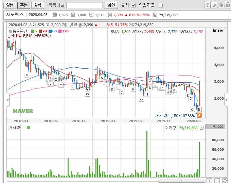Open disclosure marker T

click(x=107, y=84)
